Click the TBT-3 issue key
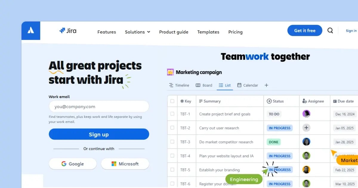358x188 pixels. coord(185,142)
